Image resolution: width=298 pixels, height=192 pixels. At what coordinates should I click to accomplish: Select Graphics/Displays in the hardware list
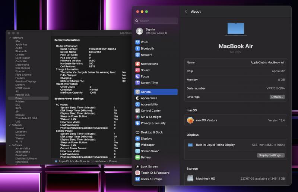(26, 81)
